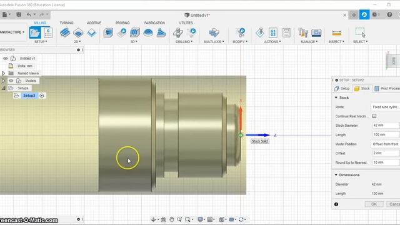Click the NC Program icon next to New Setup
Image resolution: width=400 pixels, height=225 pixels.
pyautogui.click(x=48, y=32)
